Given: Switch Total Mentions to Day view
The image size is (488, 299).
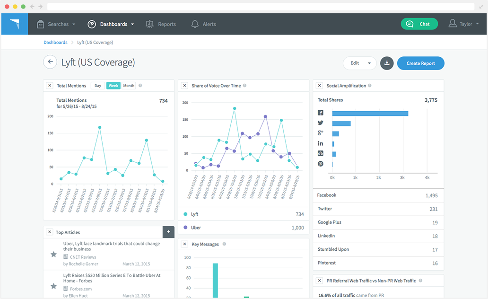Looking at the screenshot, I should (98, 86).
